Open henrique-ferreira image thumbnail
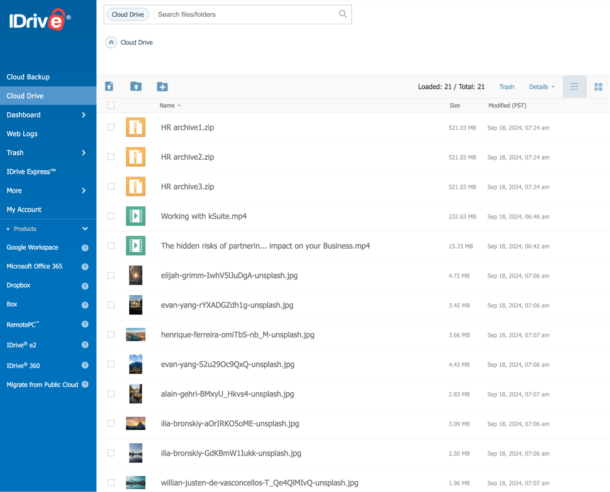 pyautogui.click(x=136, y=334)
